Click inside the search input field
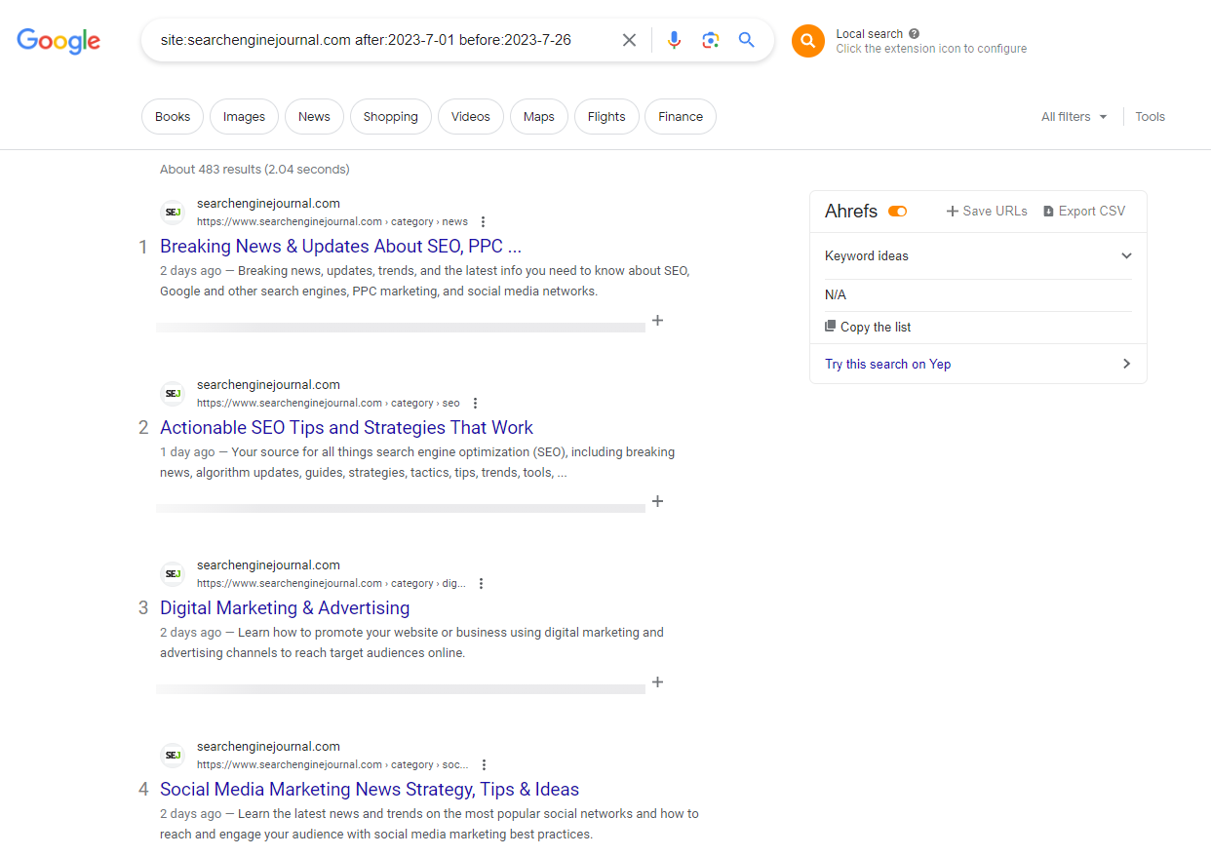The image size is (1211, 856). 390,40
